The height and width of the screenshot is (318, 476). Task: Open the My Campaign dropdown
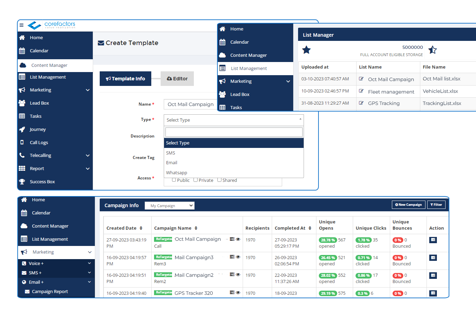tap(169, 205)
